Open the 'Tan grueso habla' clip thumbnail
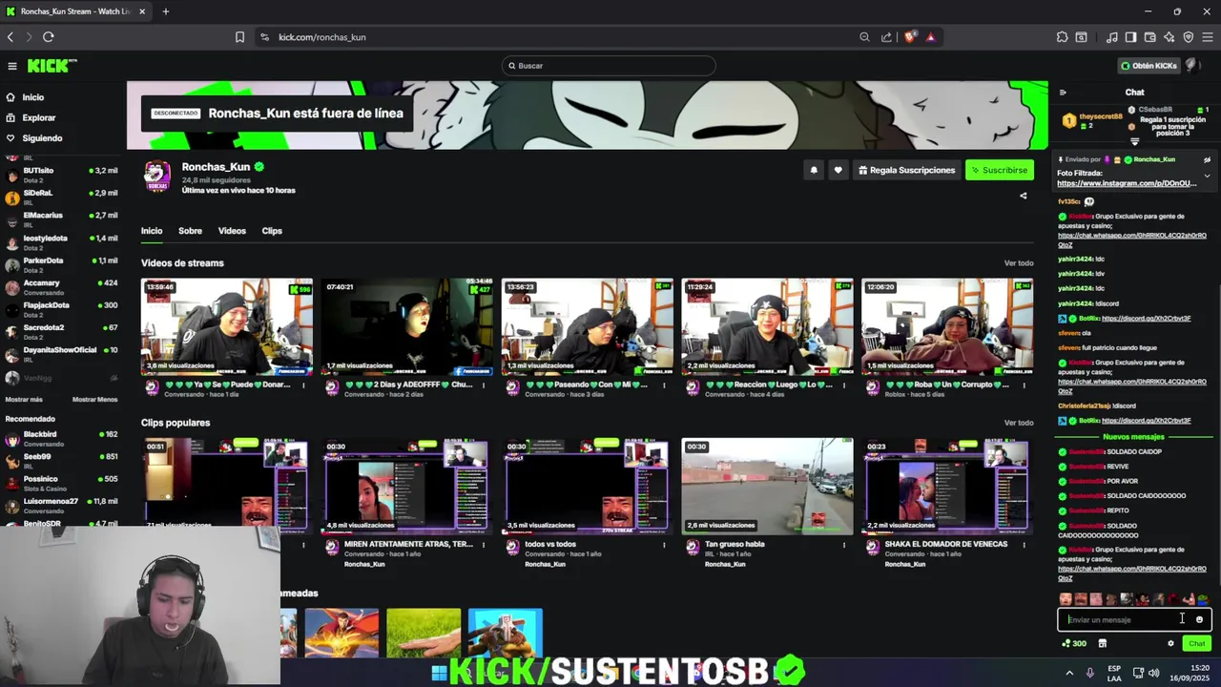 point(767,487)
